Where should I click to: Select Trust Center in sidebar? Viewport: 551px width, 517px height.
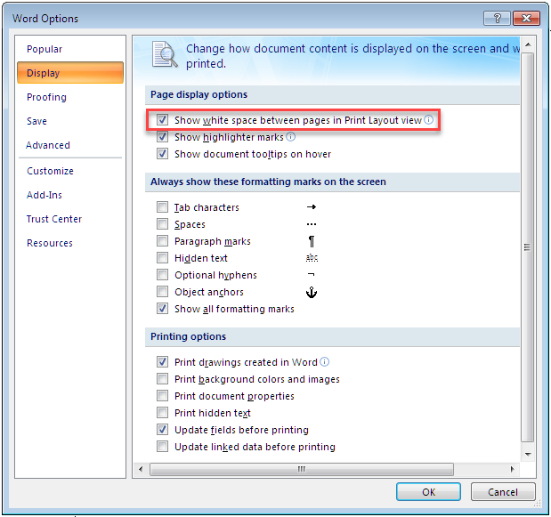[54, 219]
